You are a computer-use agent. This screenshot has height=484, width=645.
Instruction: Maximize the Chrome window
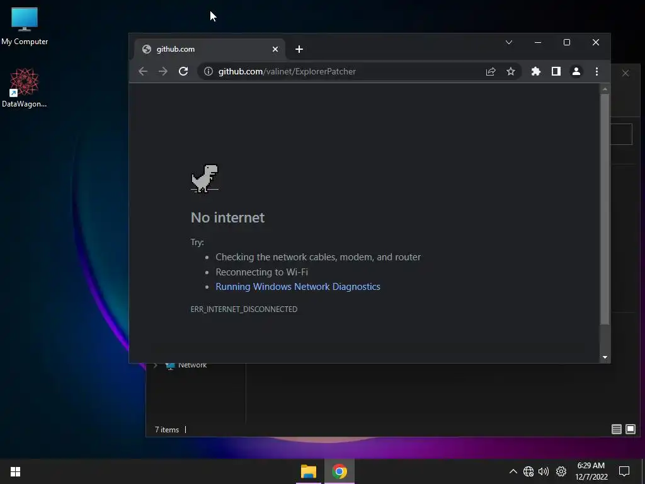566,42
